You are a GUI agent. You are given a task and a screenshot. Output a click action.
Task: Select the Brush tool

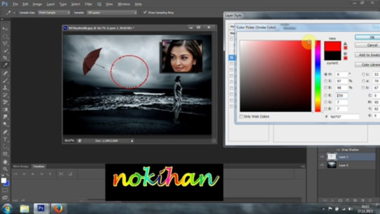[x=5, y=81]
